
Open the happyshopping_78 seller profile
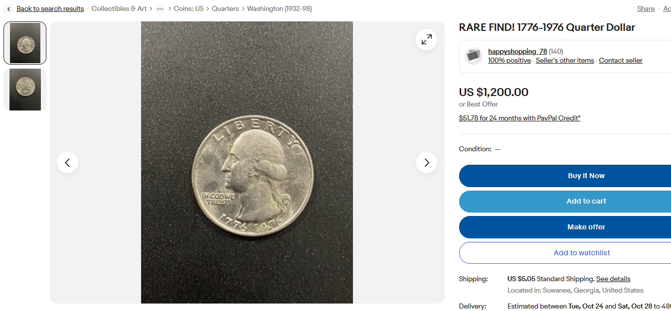coord(517,52)
